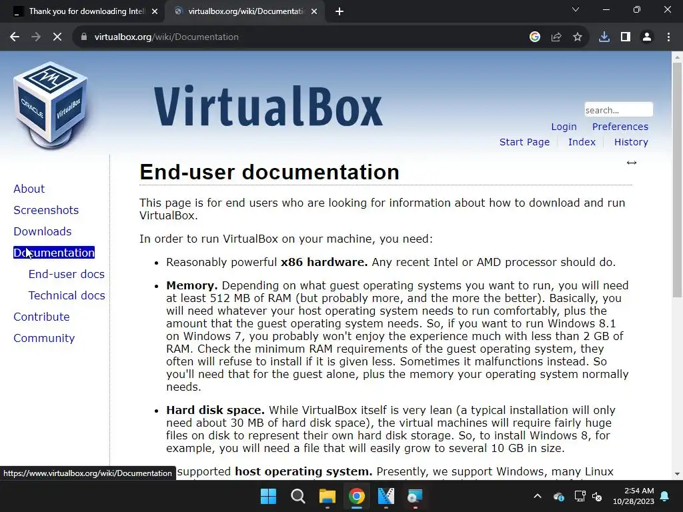The image size is (683, 512).
Task: Open Contribute in the sidebar
Action: coord(41,317)
